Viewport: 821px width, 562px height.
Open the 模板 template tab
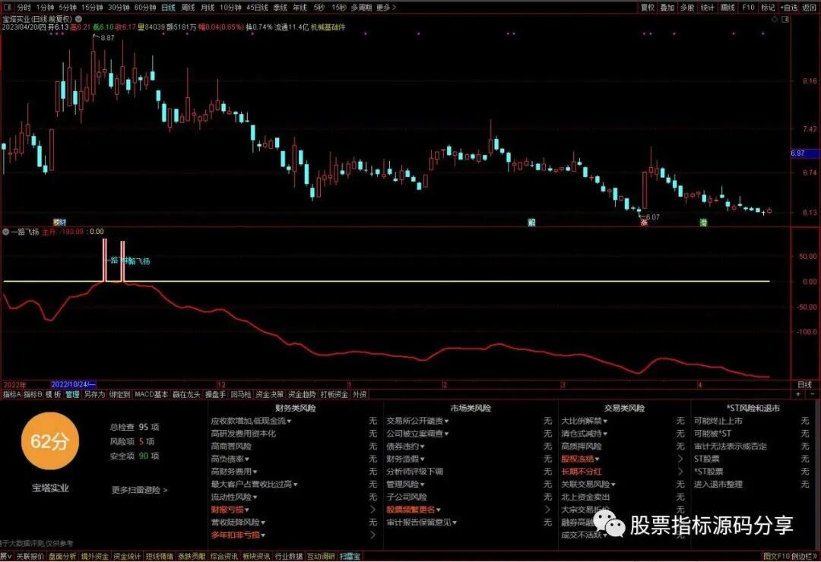coord(53,394)
